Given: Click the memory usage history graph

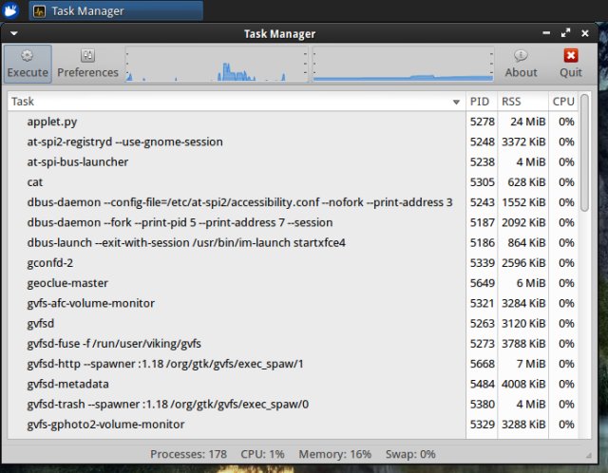Looking at the screenshot, I should pyautogui.click(x=403, y=65).
